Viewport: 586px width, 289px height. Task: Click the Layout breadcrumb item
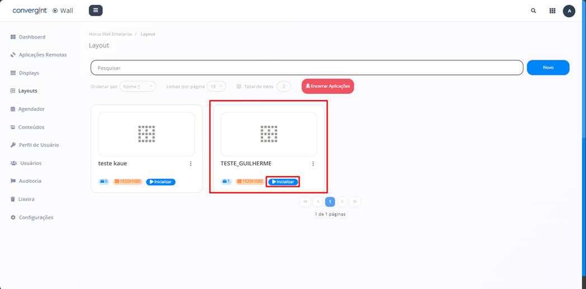148,34
